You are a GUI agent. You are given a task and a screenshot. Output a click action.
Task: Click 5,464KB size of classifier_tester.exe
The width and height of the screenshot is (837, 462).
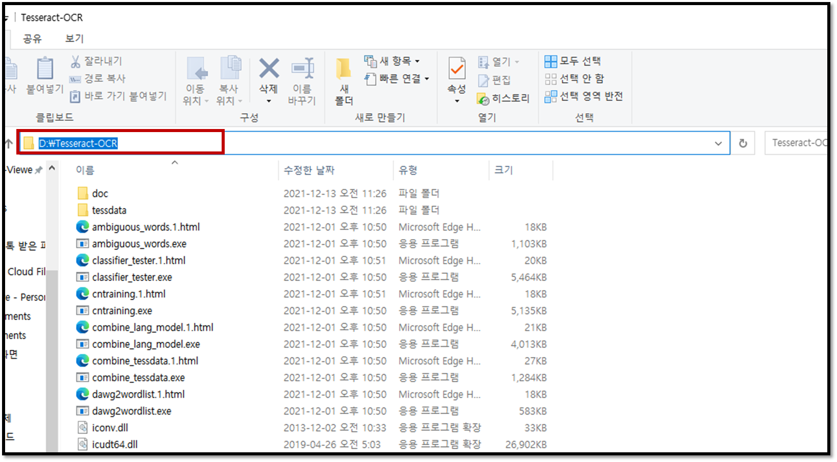529,277
